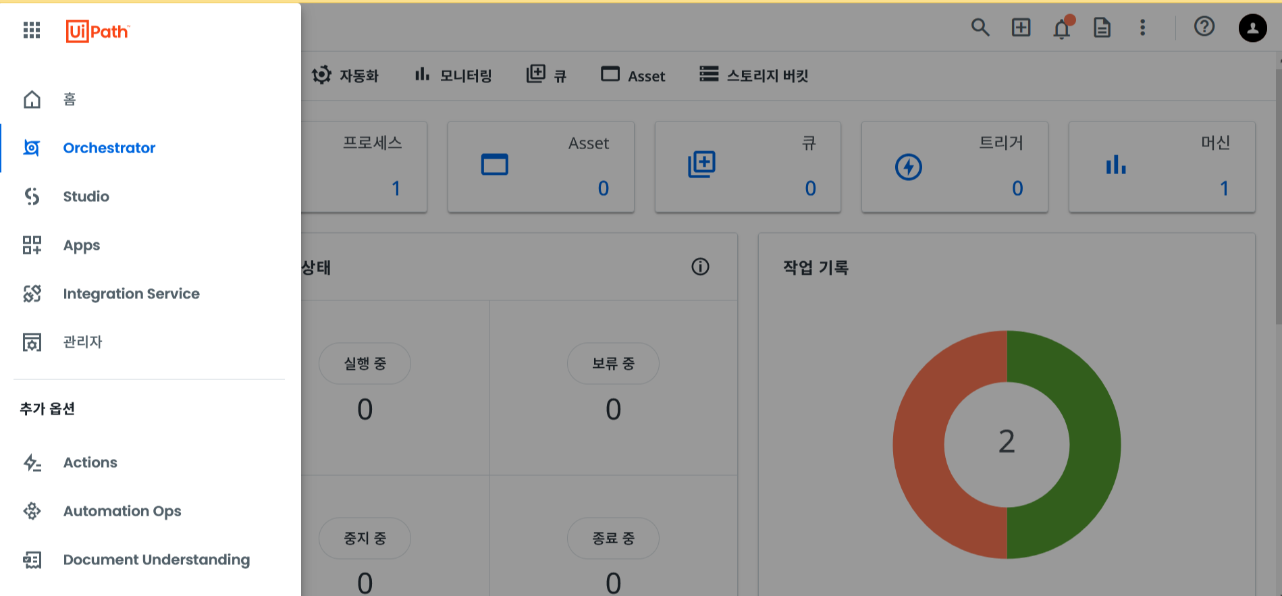Screen dimensions: 1282x596
Task: Click the Actions lightning icon
Action: click(x=32, y=462)
